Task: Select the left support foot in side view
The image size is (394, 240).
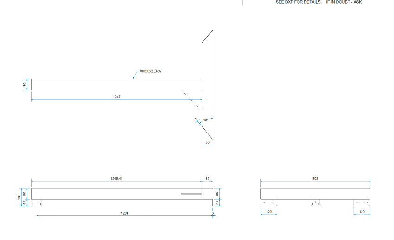Action: coord(37,202)
